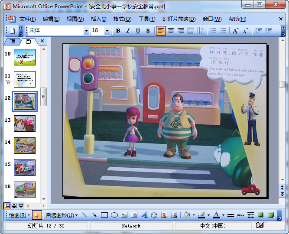Close the slides pane
Image resolution: width=289 pixels, height=234 pixels.
pyautogui.click(x=42, y=41)
